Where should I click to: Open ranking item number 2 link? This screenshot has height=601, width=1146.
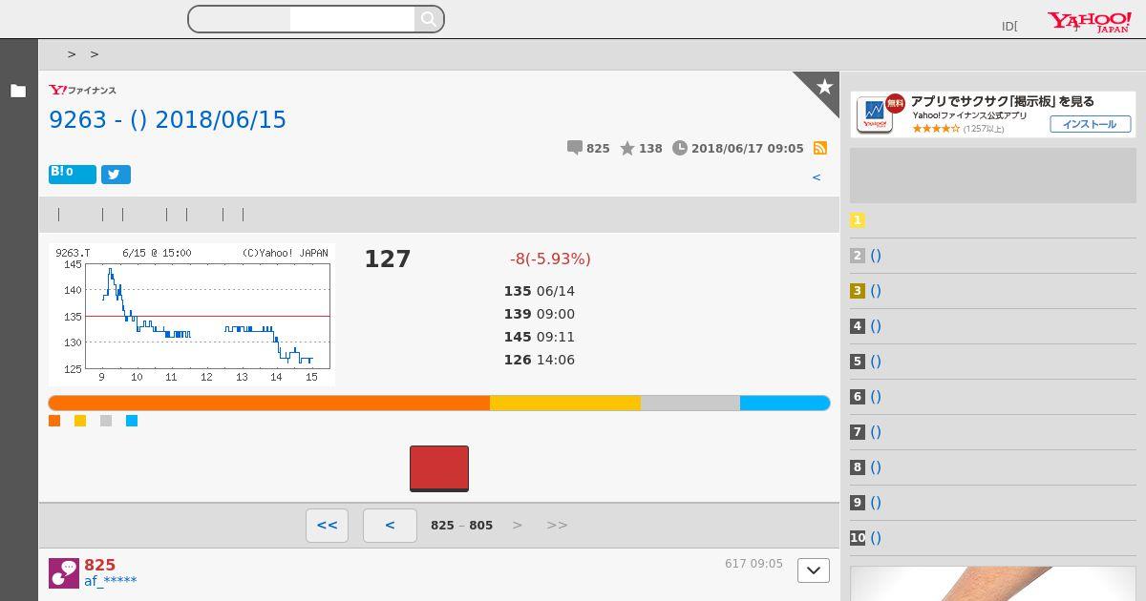pyautogui.click(x=876, y=256)
